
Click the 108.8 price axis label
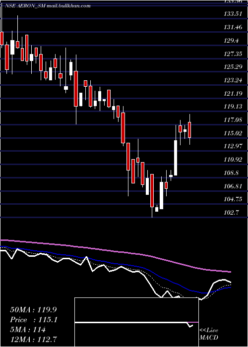(232, 173)
